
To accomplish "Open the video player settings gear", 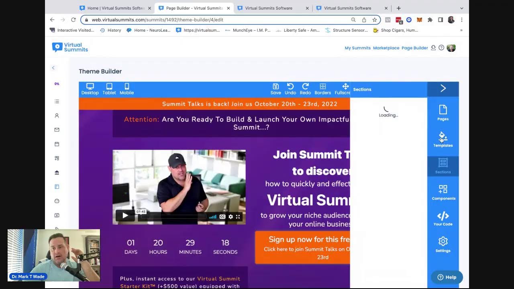I will click(230, 217).
